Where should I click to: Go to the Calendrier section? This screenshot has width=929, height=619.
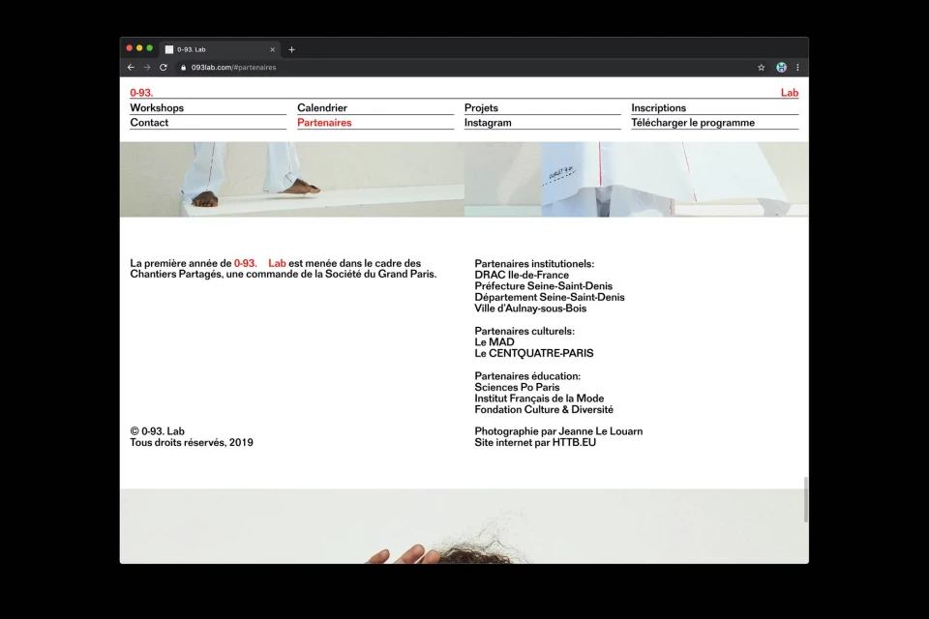tap(322, 108)
